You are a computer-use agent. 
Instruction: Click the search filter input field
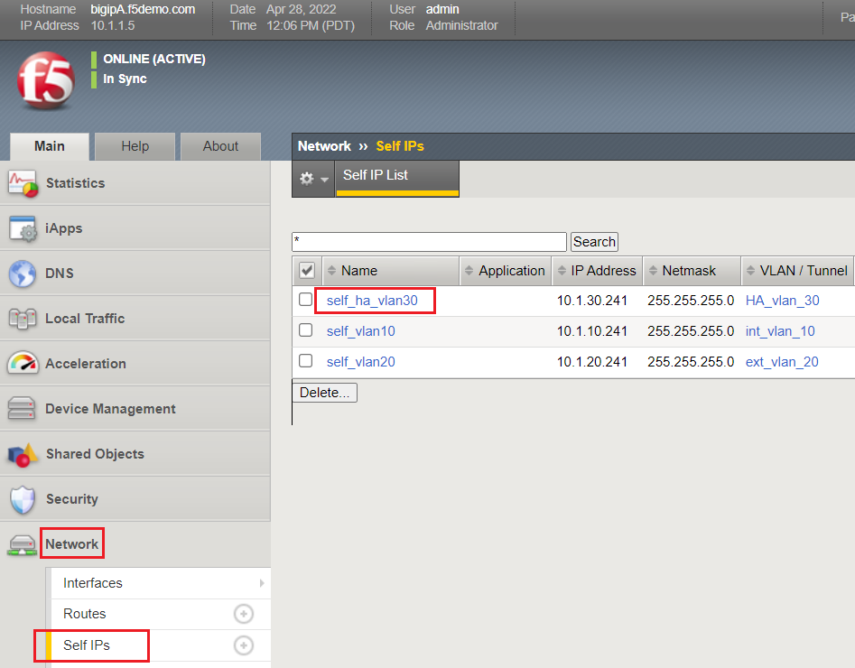pyautogui.click(x=429, y=242)
